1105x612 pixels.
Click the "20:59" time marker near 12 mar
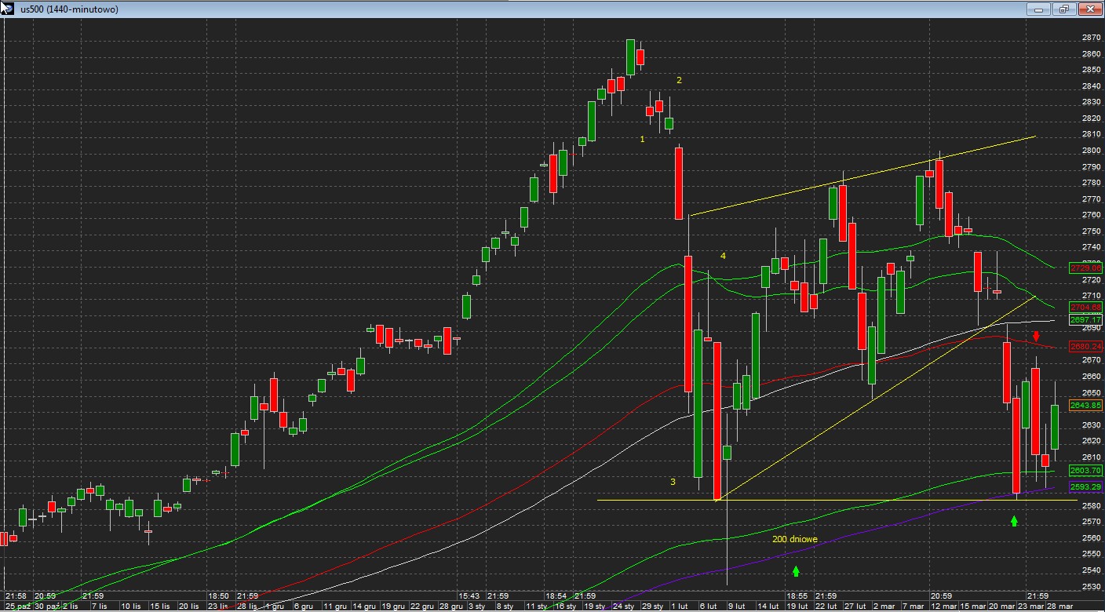tap(942, 596)
